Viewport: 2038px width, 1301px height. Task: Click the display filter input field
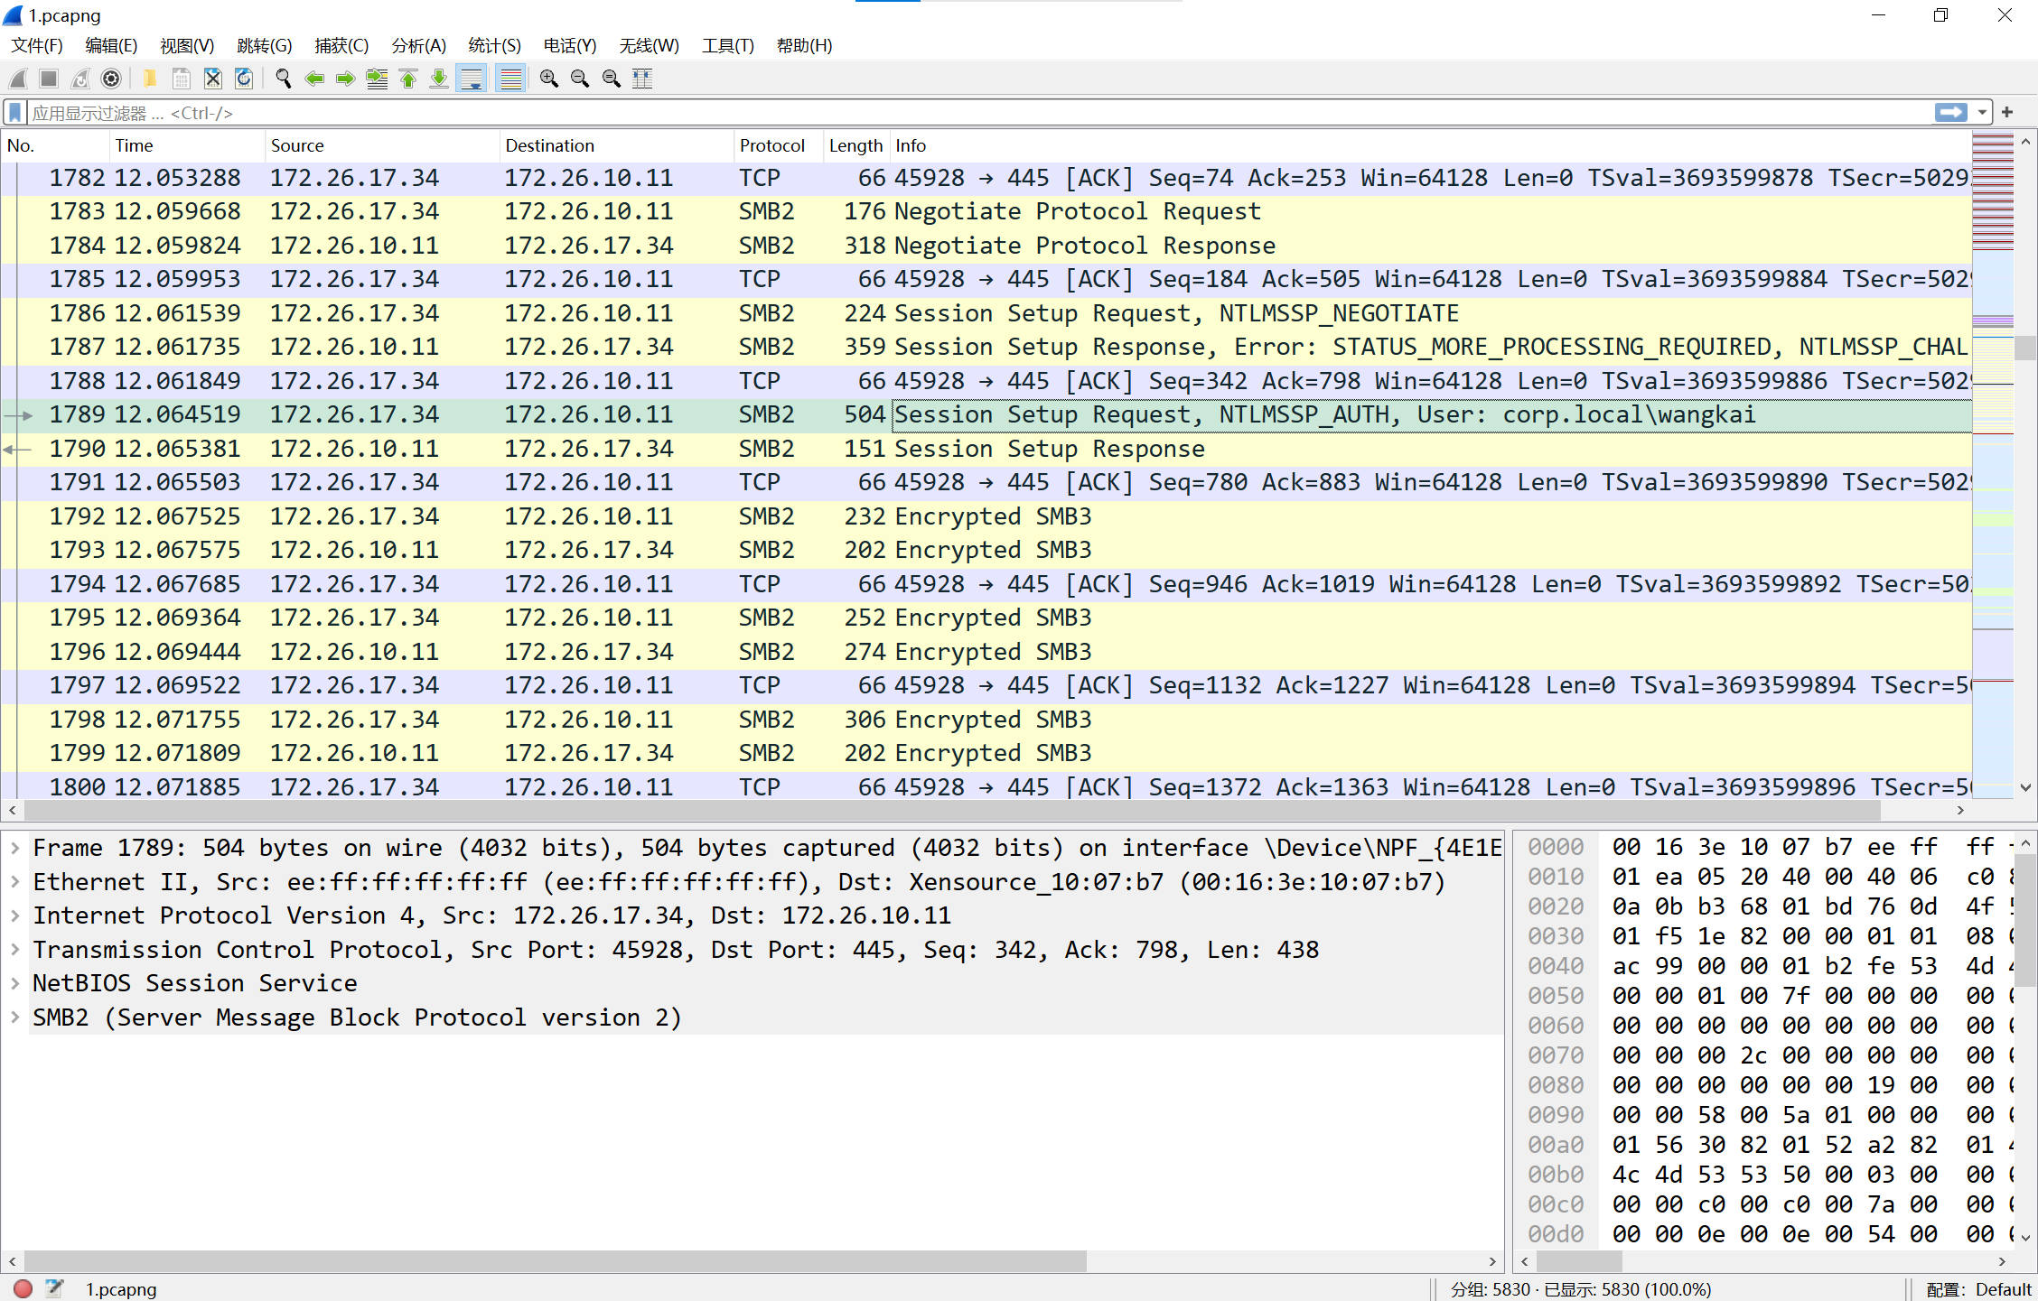[x=980, y=112]
